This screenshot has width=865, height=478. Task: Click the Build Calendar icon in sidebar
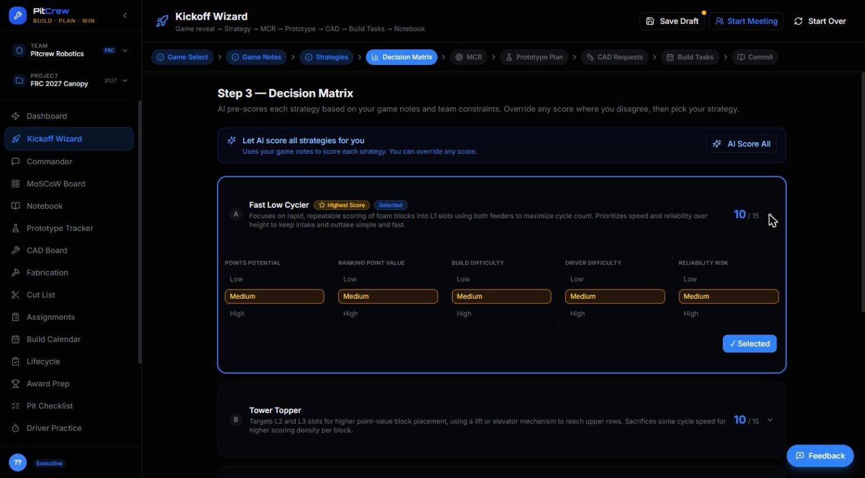(16, 339)
